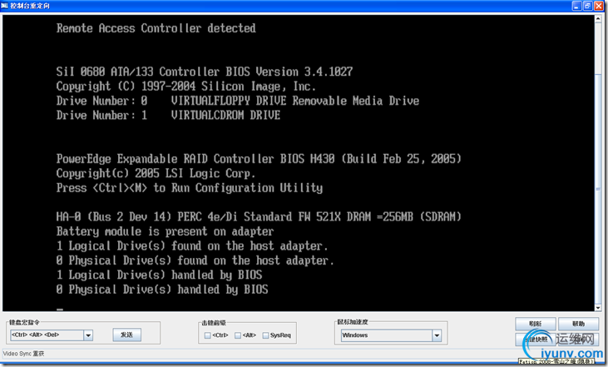Click '0 Physical Drive(s) handled by BIOS'
The image size is (608, 367).
(x=162, y=290)
